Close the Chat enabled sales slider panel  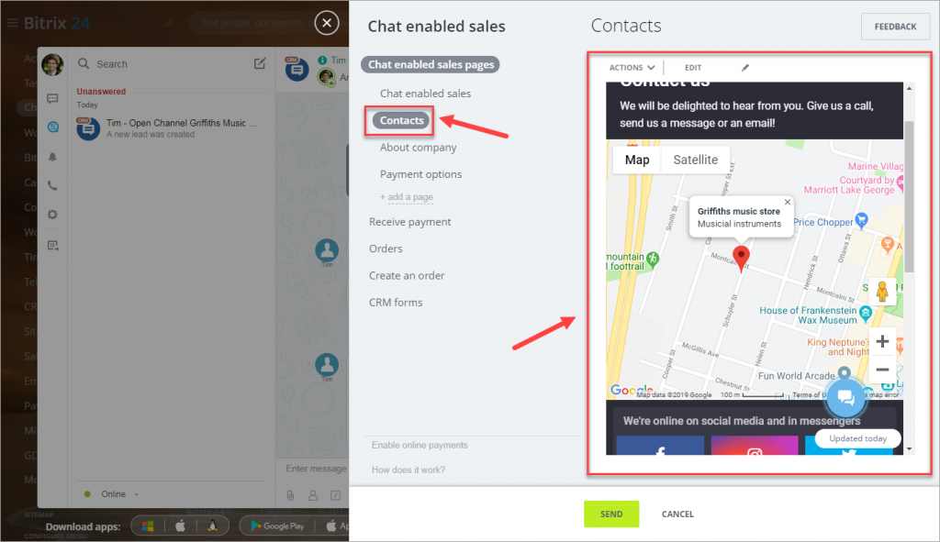(327, 23)
